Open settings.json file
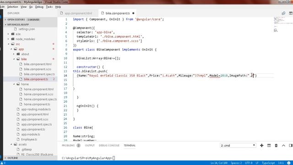This screenshot has height=165, width=293. (27, 29)
